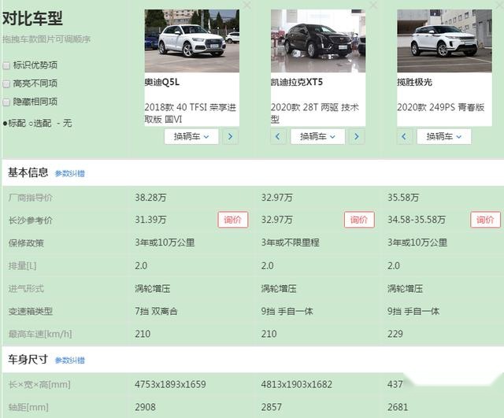Select the 7挡 双离合 gearbox value
Viewport: 504px width, 418px height.
156,311
